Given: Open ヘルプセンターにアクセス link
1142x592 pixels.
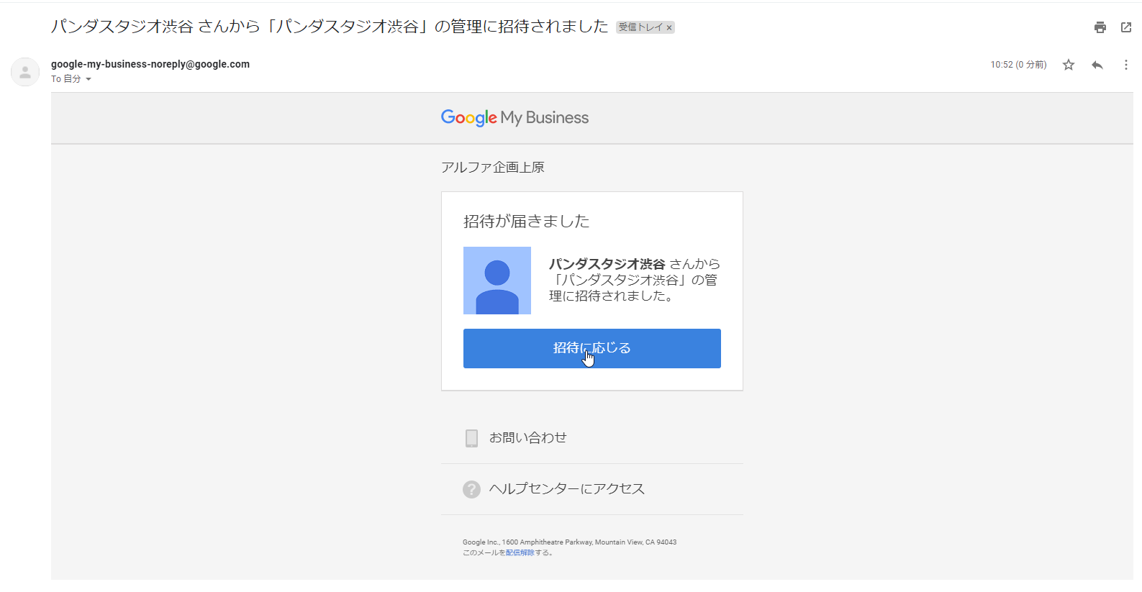Looking at the screenshot, I should (567, 489).
